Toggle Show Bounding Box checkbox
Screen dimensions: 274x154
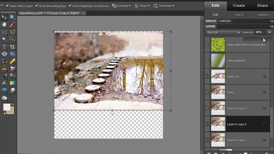coord(36,6)
